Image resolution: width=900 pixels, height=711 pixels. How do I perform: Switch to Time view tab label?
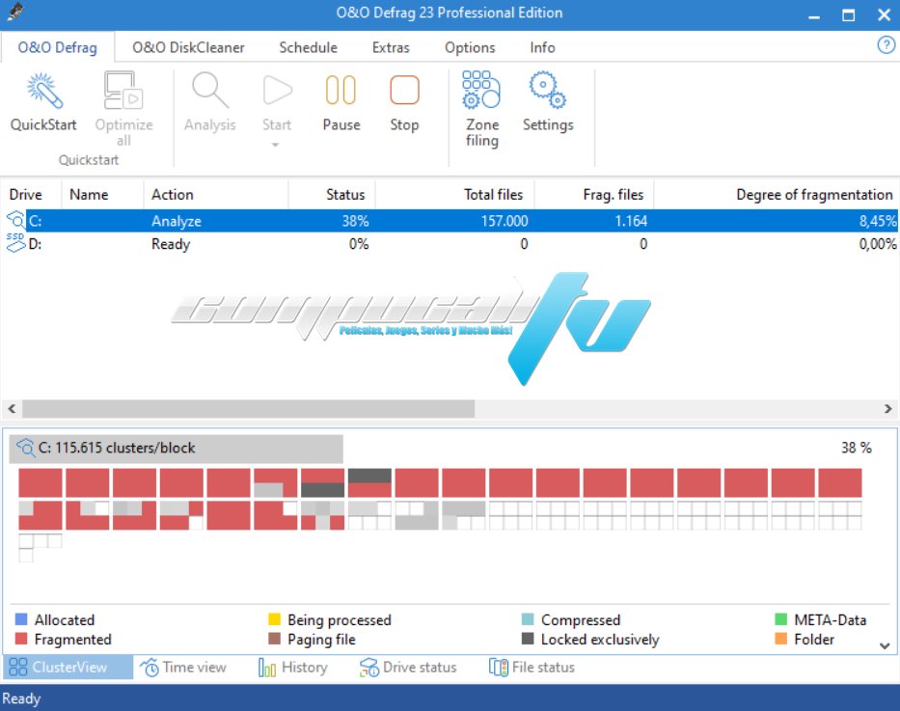195,667
